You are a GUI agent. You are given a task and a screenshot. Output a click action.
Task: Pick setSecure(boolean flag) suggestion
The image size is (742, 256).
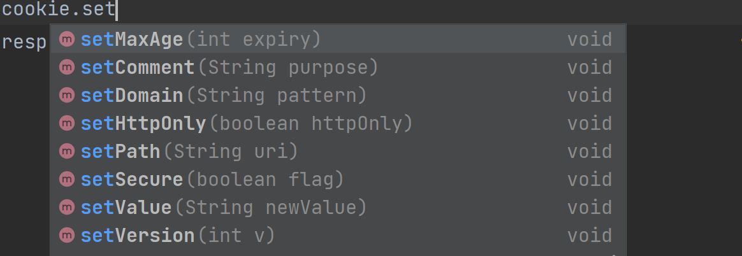coord(338,180)
